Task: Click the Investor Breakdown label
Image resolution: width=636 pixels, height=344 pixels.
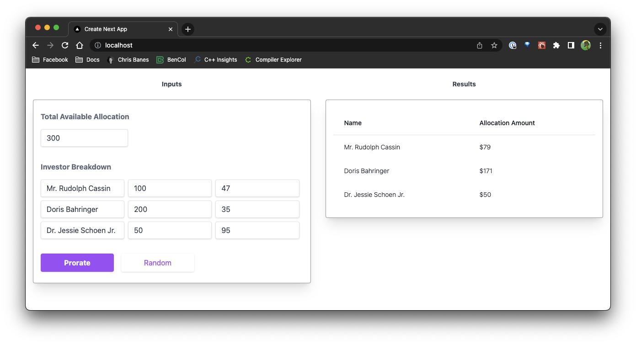Action: [x=76, y=167]
